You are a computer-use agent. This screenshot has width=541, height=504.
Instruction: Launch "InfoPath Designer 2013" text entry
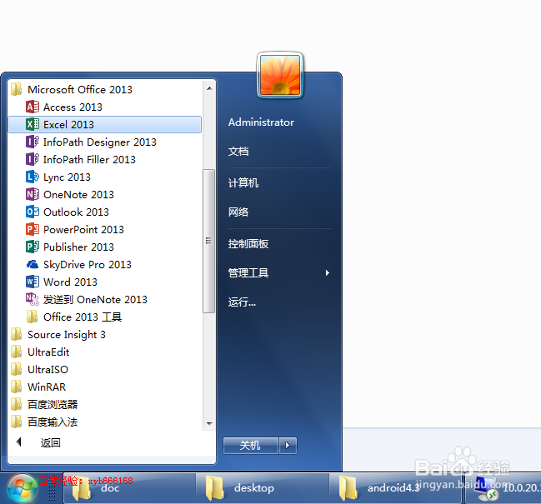tap(100, 142)
